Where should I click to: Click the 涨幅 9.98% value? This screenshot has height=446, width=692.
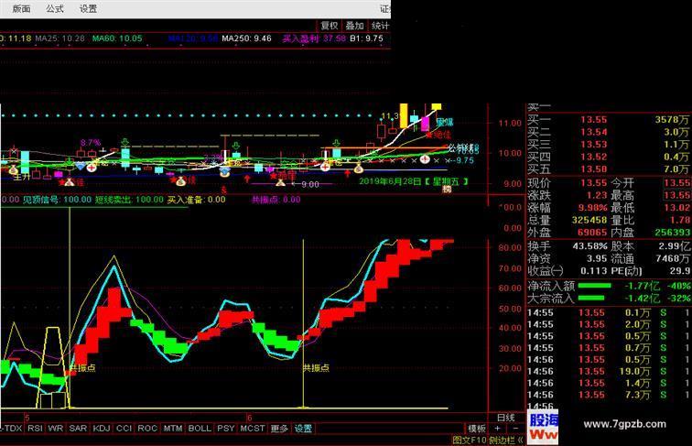(593, 208)
